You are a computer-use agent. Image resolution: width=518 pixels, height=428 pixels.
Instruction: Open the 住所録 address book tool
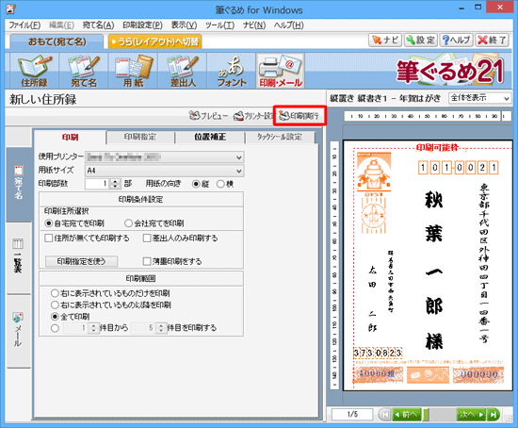[x=34, y=71]
